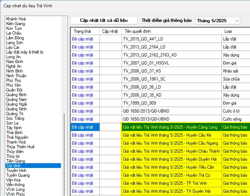
Task: Select 'Vĩnh Long' in province list
Action: (15, 189)
